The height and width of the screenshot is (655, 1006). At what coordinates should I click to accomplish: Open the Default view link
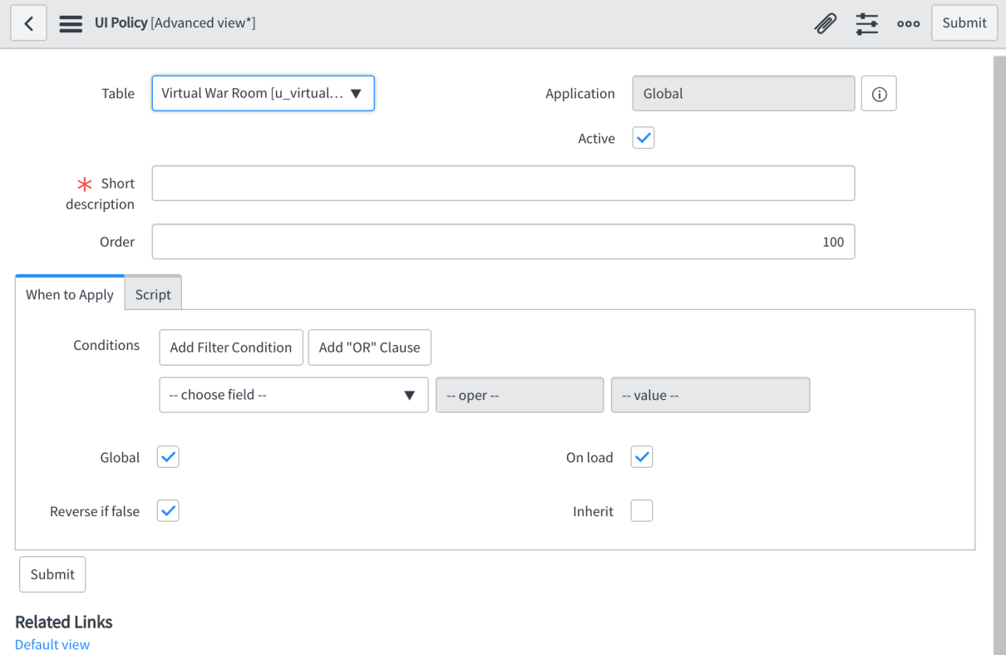tap(52, 644)
